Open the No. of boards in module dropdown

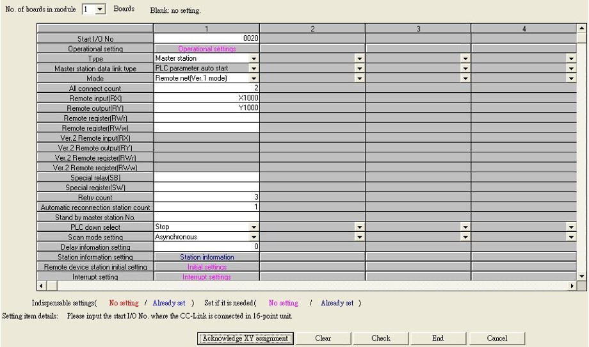(101, 9)
